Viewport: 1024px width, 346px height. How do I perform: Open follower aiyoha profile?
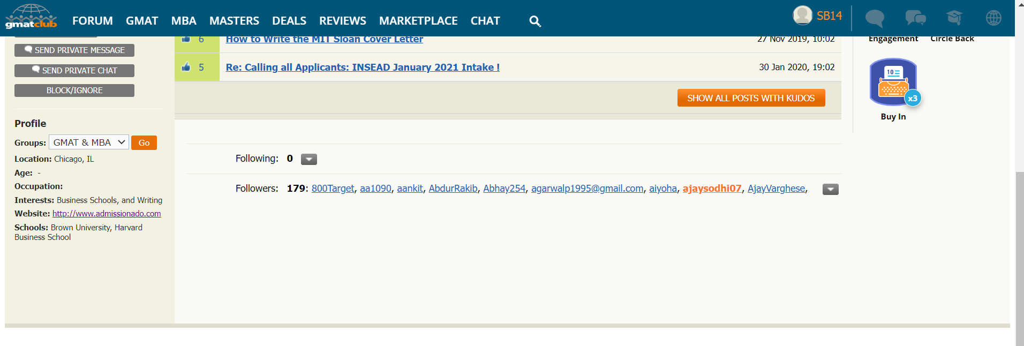click(663, 189)
